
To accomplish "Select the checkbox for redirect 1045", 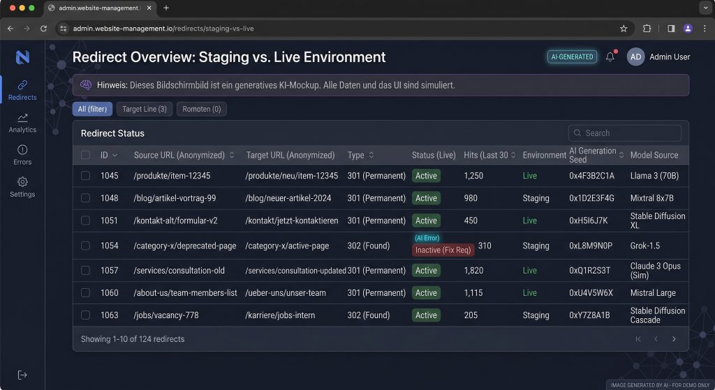I will pyautogui.click(x=85, y=175).
